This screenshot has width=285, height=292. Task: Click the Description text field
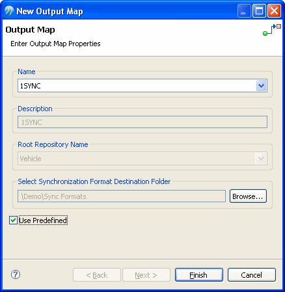[142, 122]
